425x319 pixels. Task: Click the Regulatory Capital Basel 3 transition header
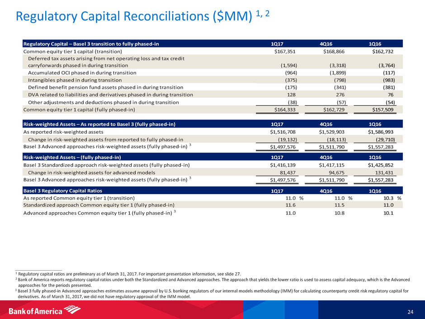[91, 44]
